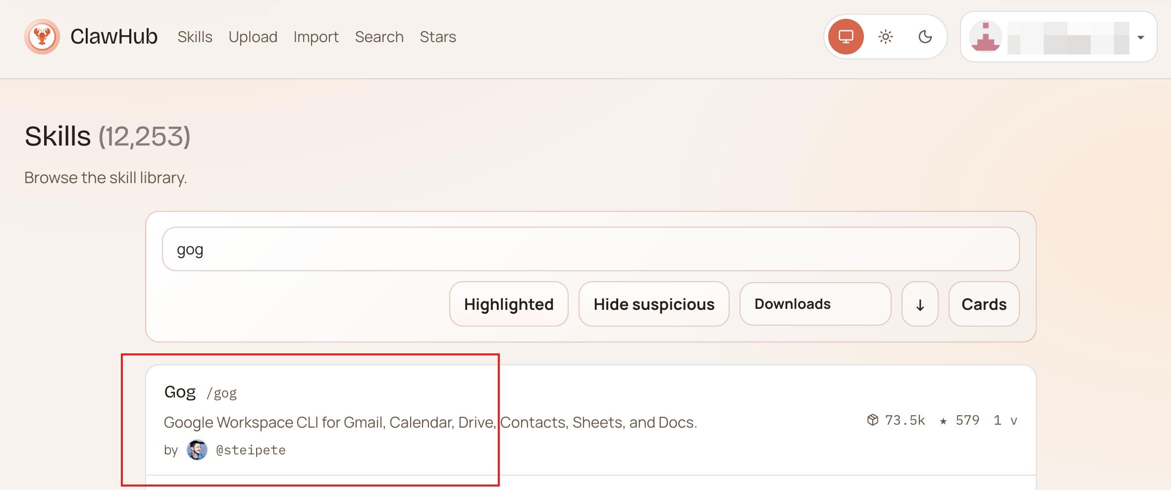Image resolution: width=1171 pixels, height=490 pixels.
Task: Go to the Upload page
Action: (x=253, y=37)
